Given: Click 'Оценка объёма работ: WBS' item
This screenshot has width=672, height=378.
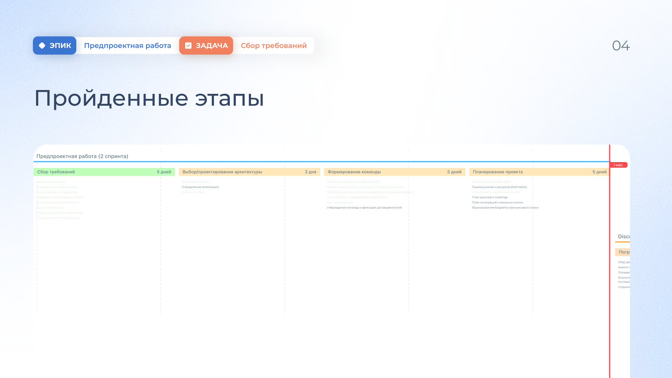Looking at the screenshot, I should click(491, 182).
